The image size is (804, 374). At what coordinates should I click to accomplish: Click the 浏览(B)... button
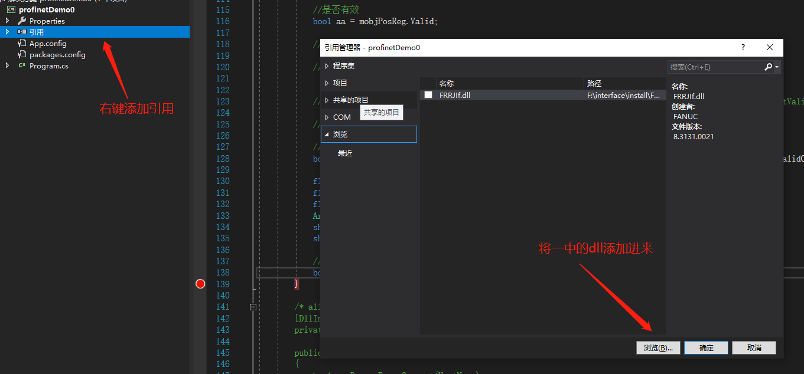(658, 348)
